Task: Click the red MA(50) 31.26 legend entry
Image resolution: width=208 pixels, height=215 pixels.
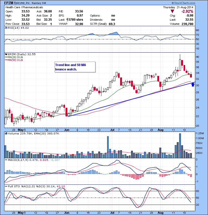Action: tap(14, 60)
